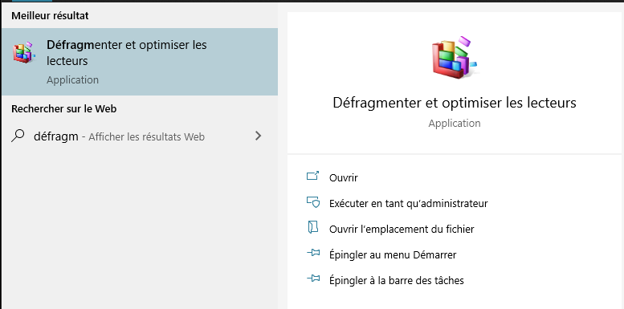This screenshot has width=624, height=309.
Task: Click the Ouvrir open-window icon
Action: pos(313,176)
